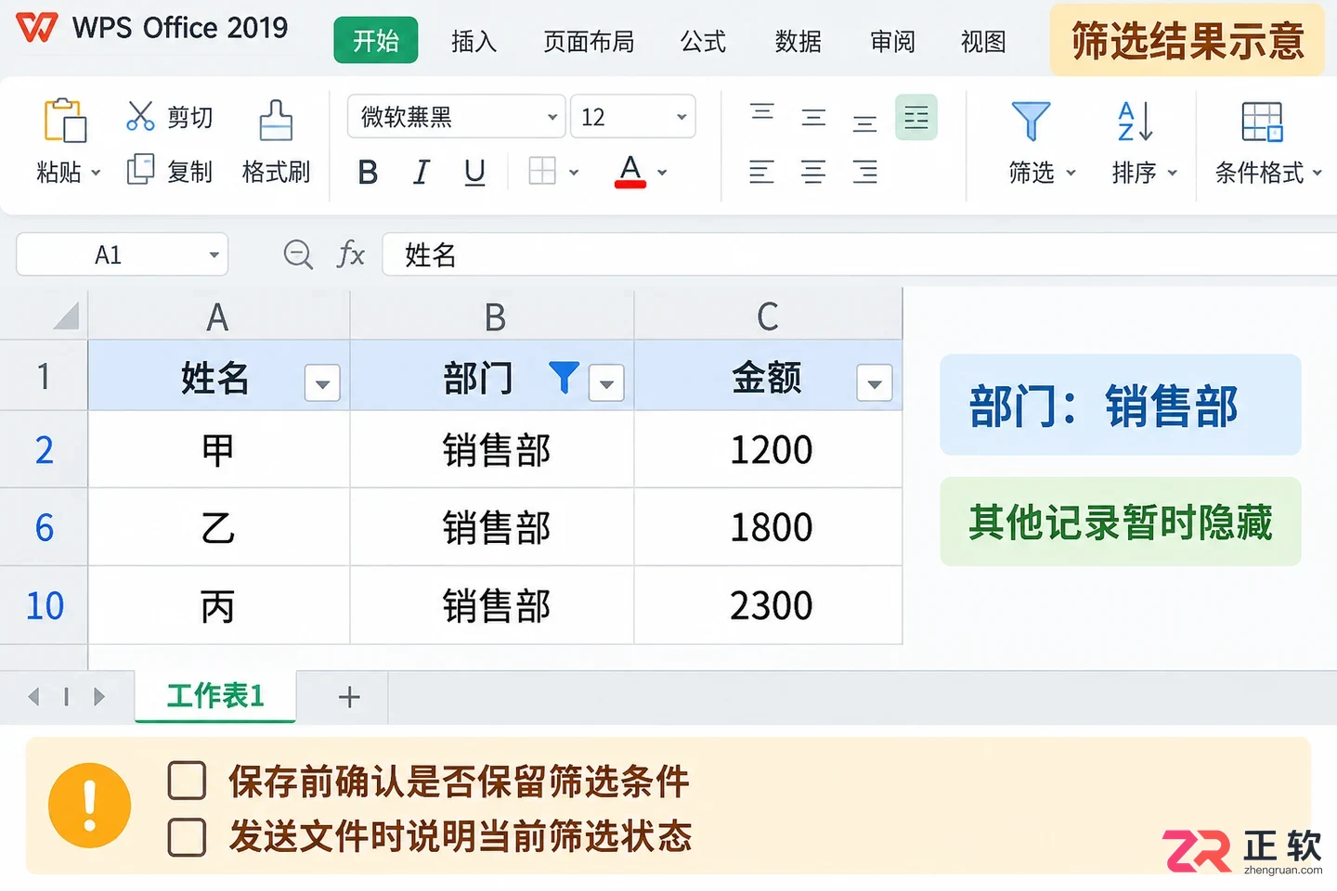The image size is (1337, 891).
Task: Click the highlighted green alignment button
Action: [x=916, y=117]
